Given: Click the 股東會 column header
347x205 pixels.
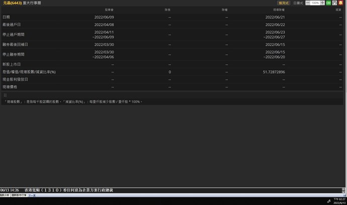Looking at the screenshot, I should (109, 10).
